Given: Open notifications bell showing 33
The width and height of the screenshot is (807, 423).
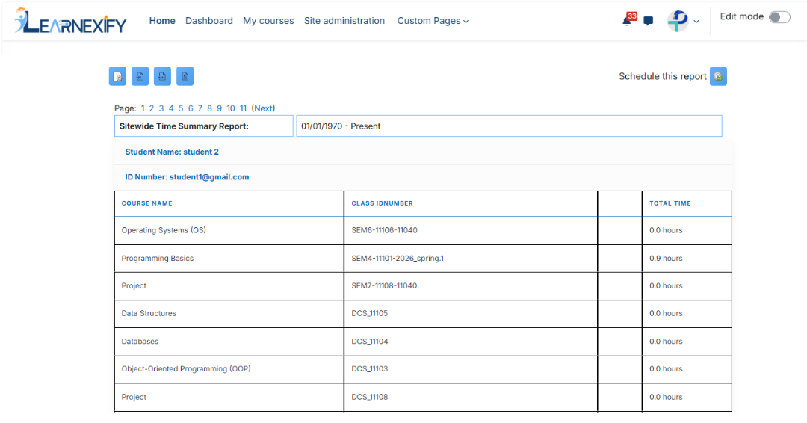Looking at the screenshot, I should (628, 19).
